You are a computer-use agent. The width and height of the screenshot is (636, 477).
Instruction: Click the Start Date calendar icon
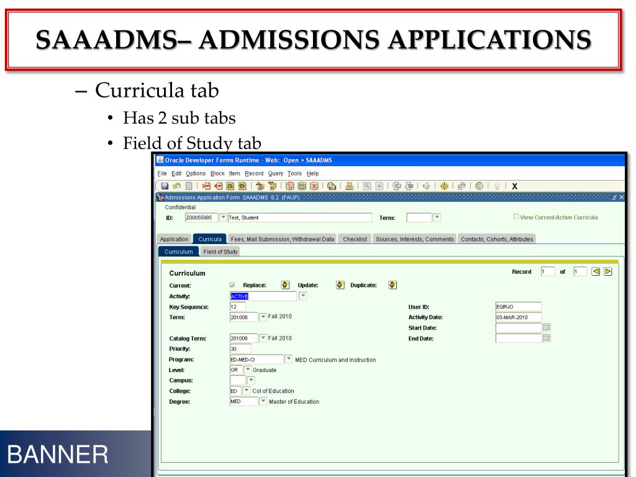point(547,327)
